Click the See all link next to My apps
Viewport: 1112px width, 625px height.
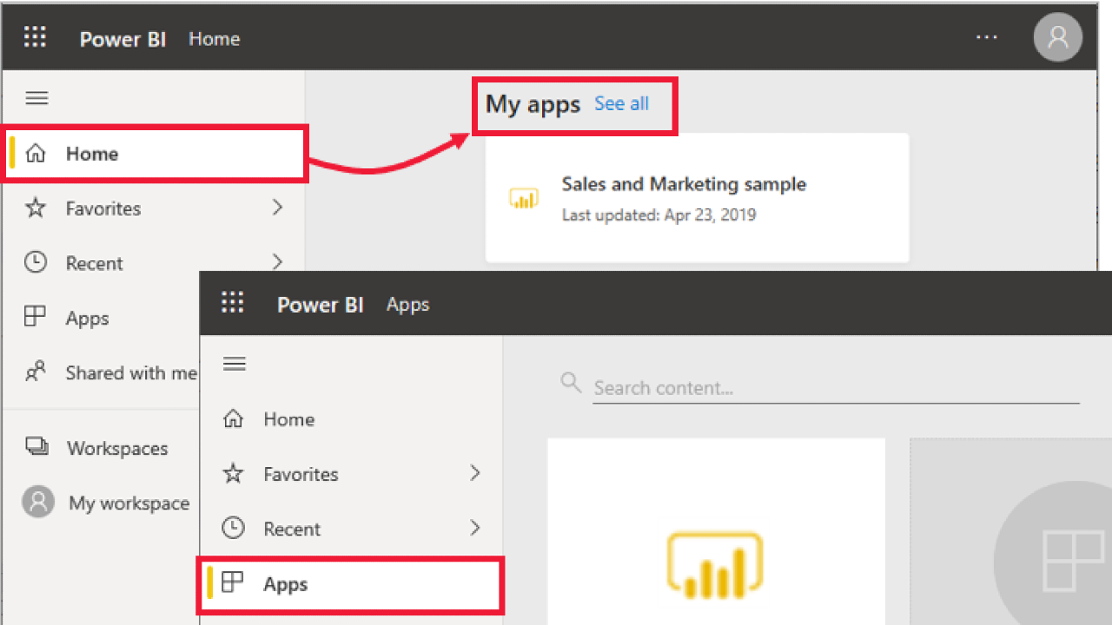[x=621, y=103]
